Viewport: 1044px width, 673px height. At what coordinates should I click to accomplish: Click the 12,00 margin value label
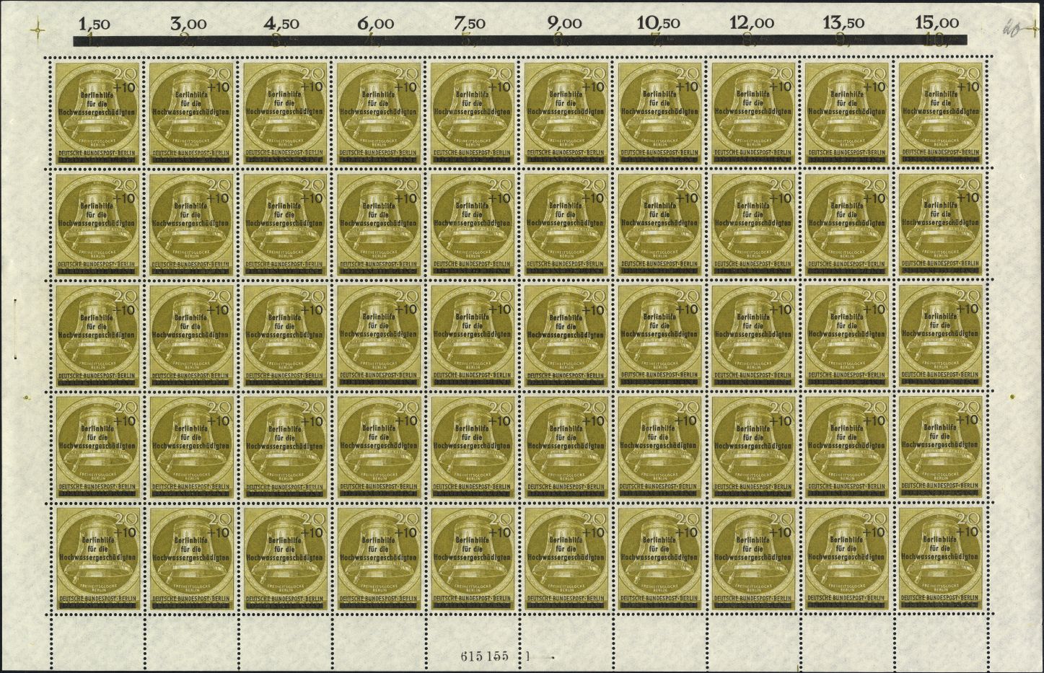752,24
